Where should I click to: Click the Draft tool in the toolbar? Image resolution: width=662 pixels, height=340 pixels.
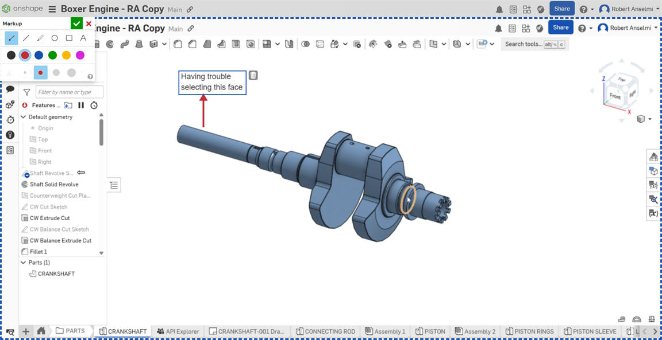[x=207, y=44]
